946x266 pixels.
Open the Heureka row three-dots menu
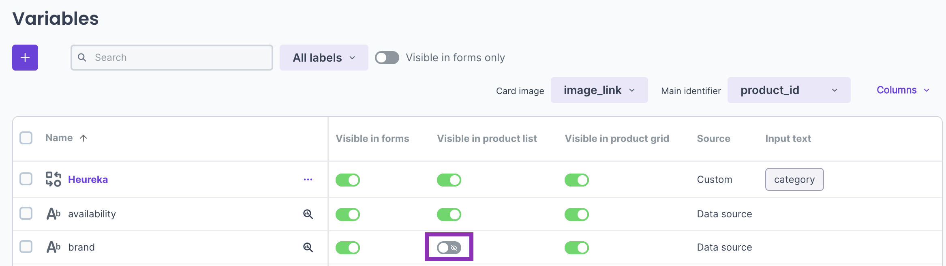coord(308,180)
